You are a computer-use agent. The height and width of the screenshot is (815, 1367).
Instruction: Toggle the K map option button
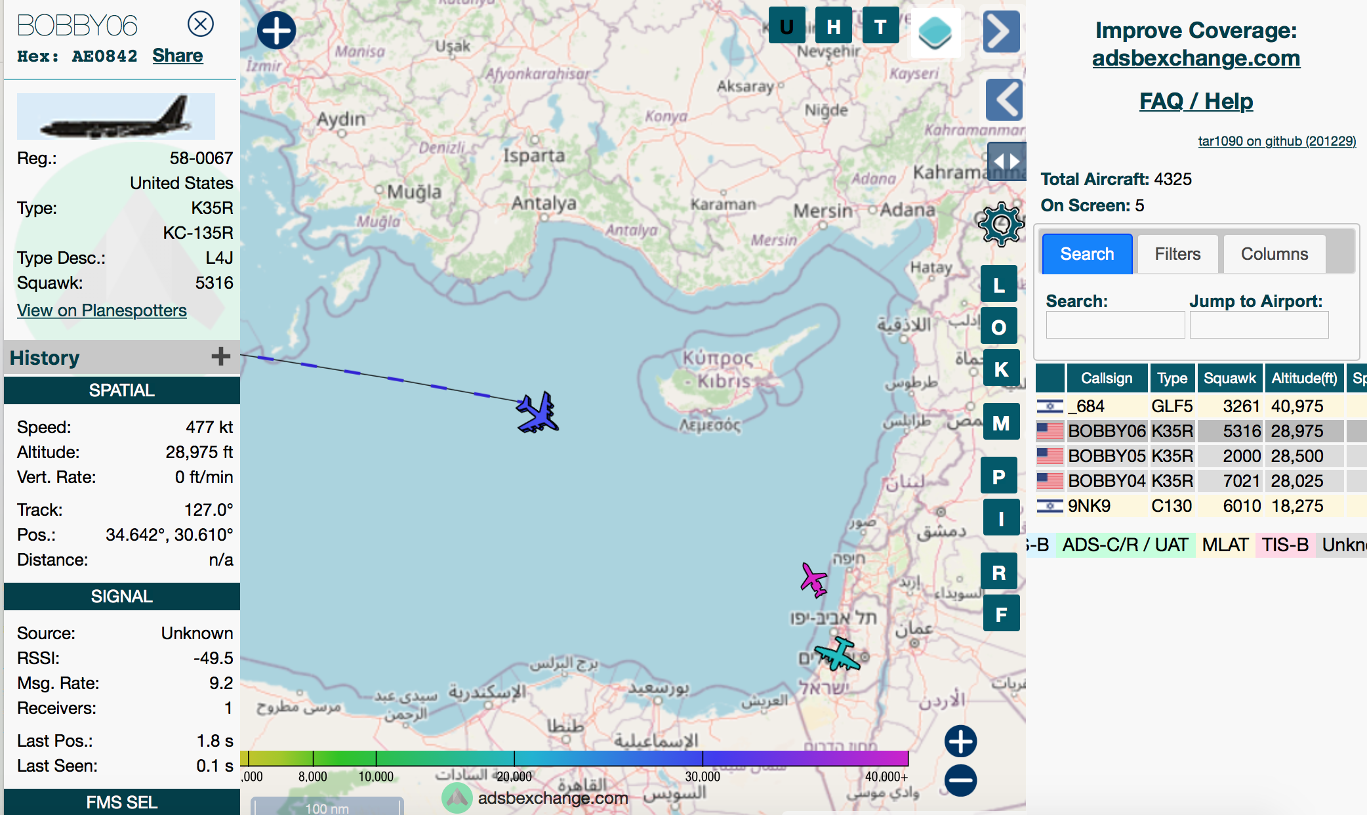(x=1001, y=369)
